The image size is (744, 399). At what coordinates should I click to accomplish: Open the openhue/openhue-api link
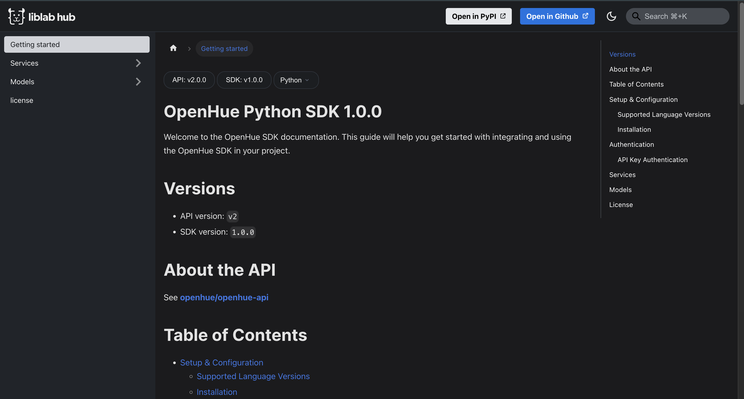[x=224, y=297]
